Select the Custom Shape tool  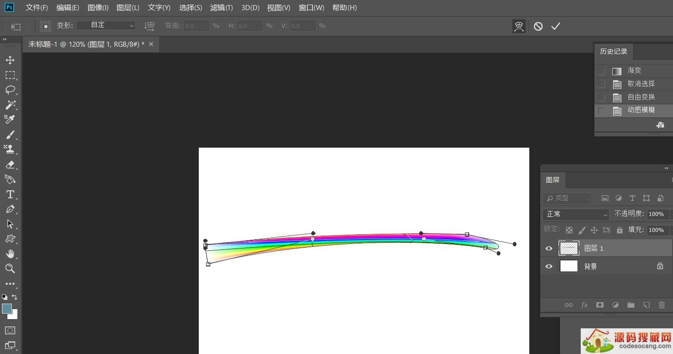click(x=10, y=239)
